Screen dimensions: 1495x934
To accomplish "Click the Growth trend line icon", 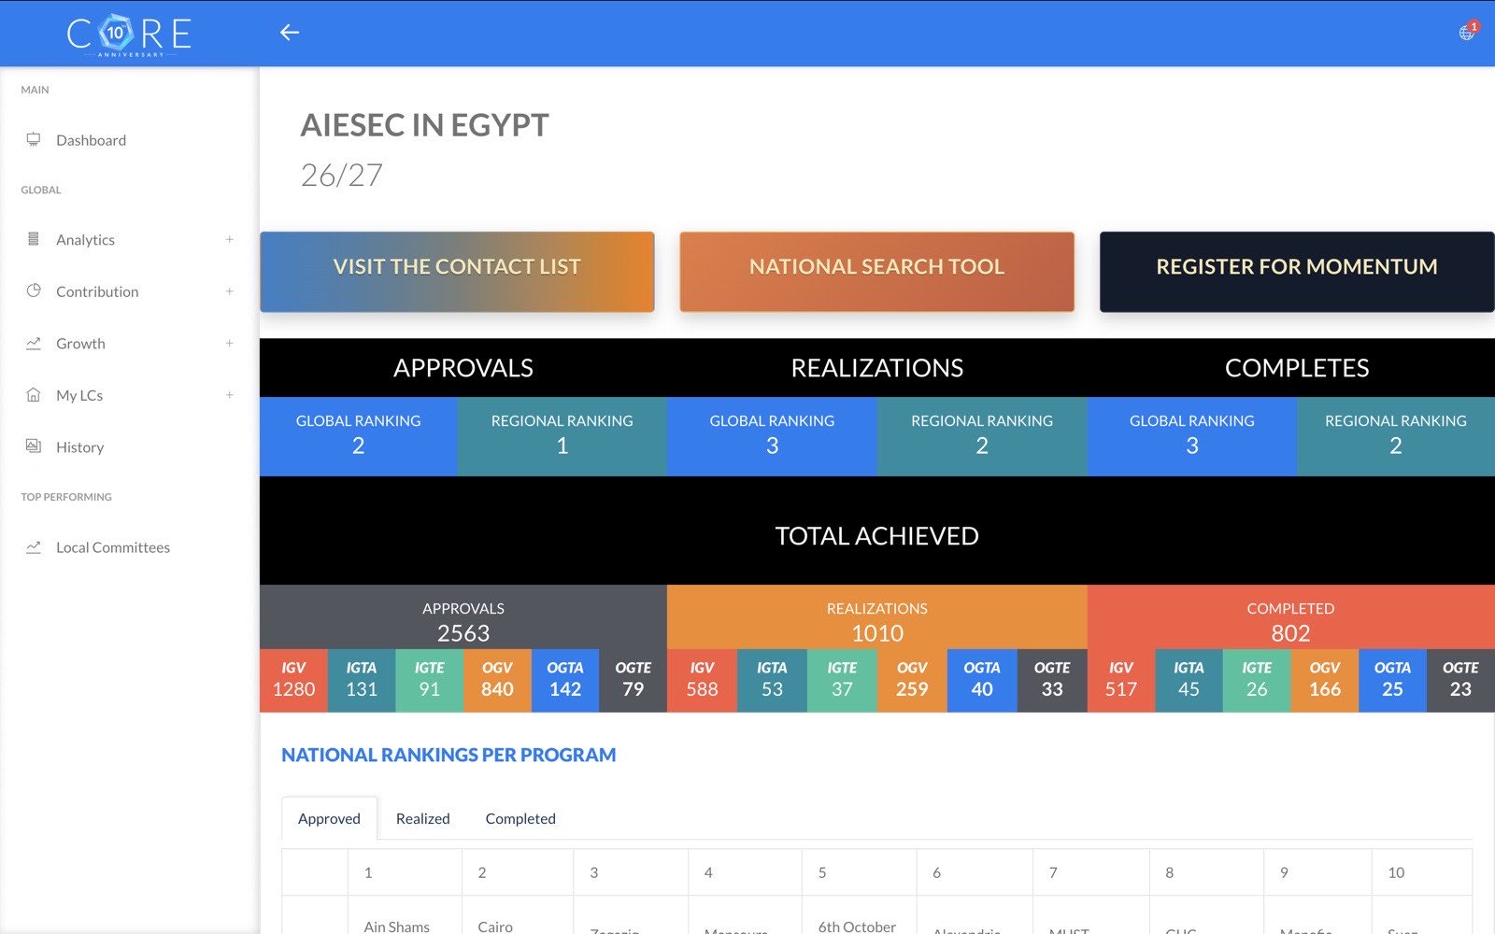I will (x=34, y=343).
